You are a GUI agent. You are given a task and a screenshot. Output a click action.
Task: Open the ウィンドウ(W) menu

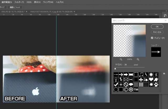tap(48, 2)
